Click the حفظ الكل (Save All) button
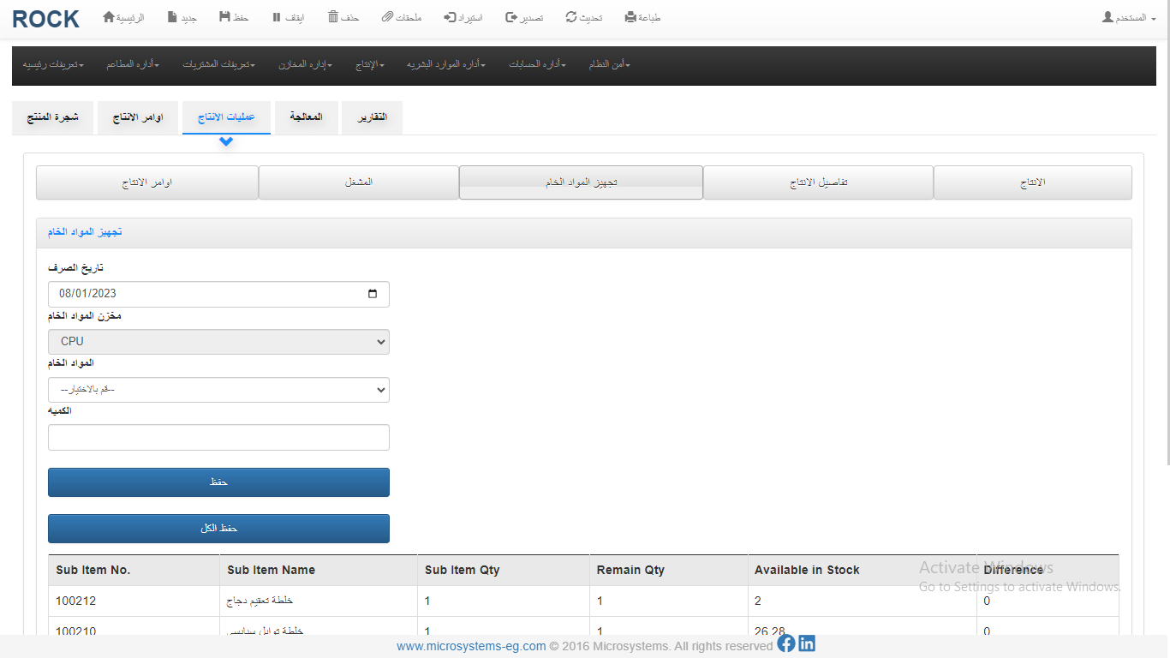The height and width of the screenshot is (658, 1170). [x=218, y=529]
